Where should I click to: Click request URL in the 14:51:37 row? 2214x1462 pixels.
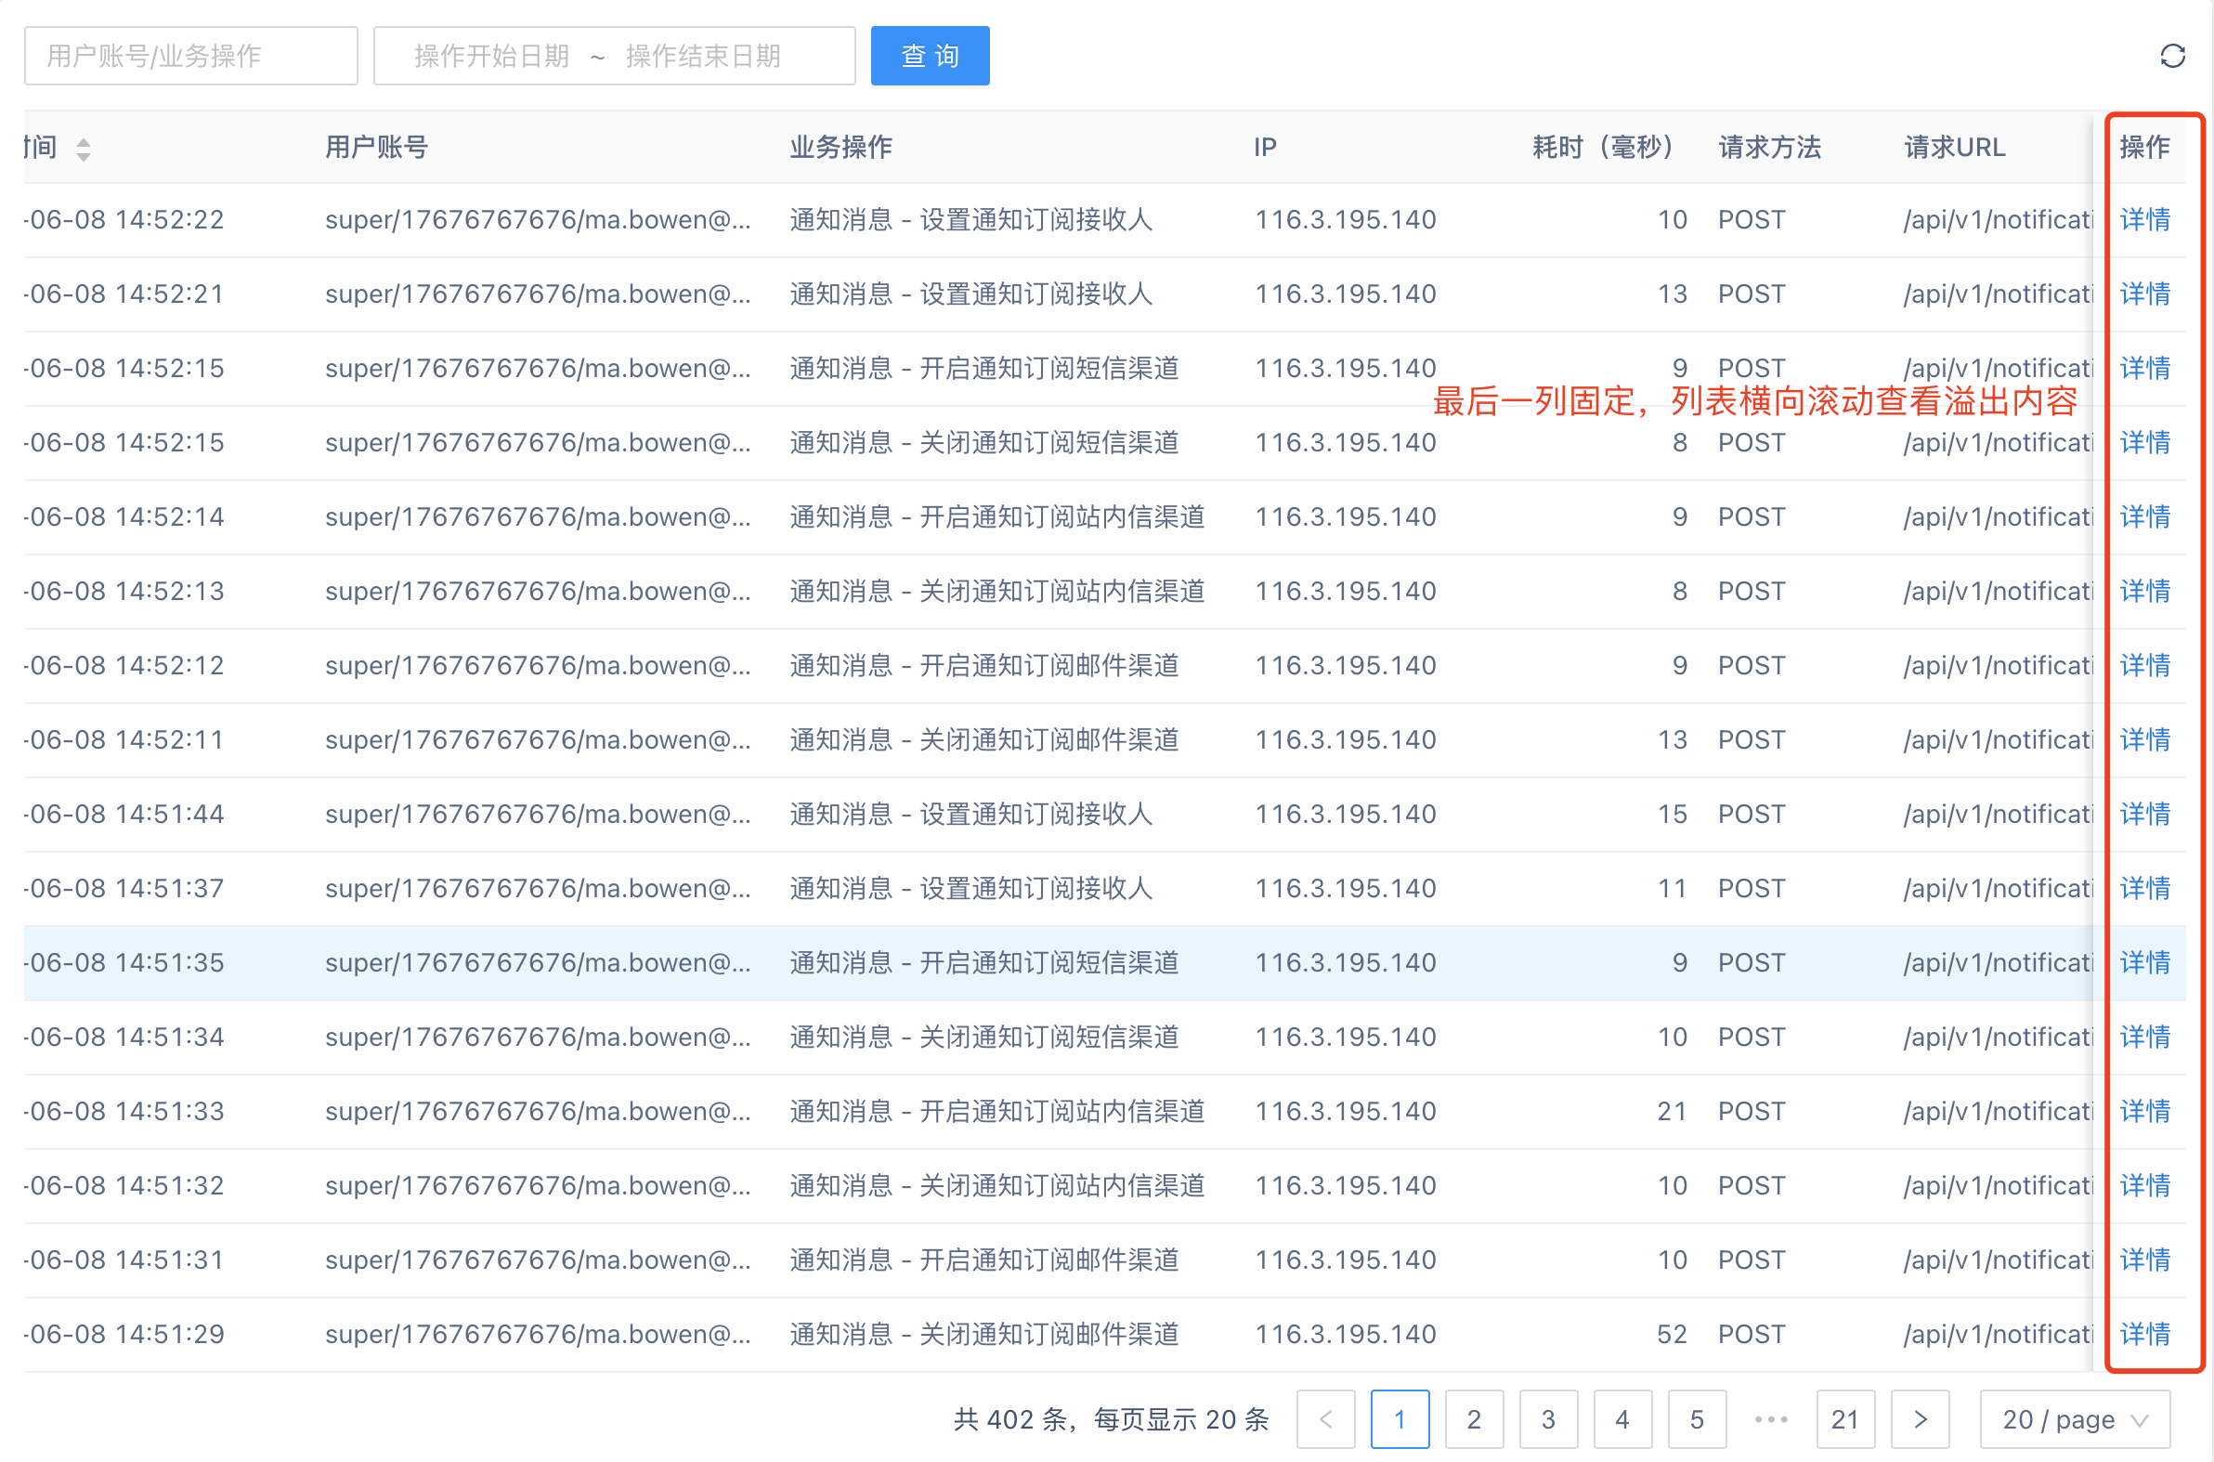[x=1998, y=888]
